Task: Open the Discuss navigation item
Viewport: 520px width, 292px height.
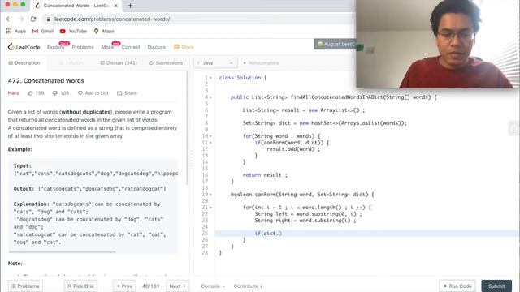Action: (x=157, y=47)
